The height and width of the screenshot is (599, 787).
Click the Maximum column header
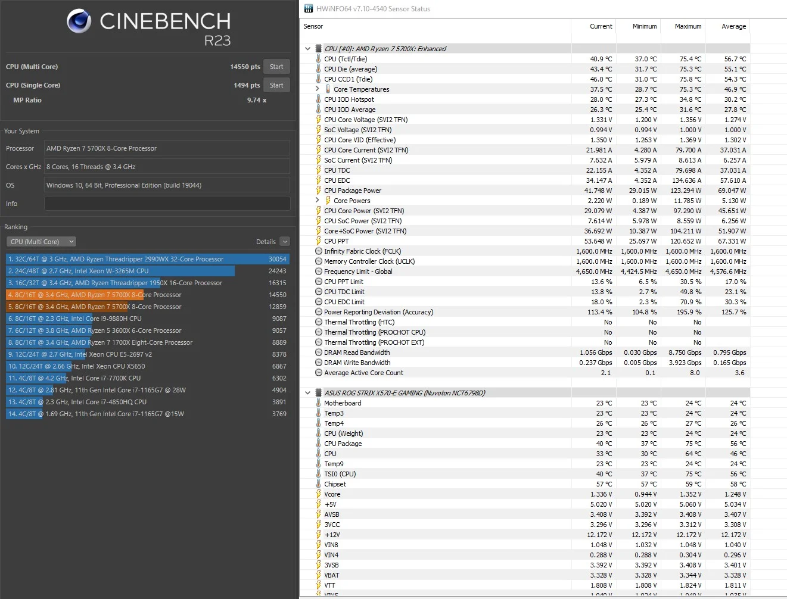tap(688, 26)
